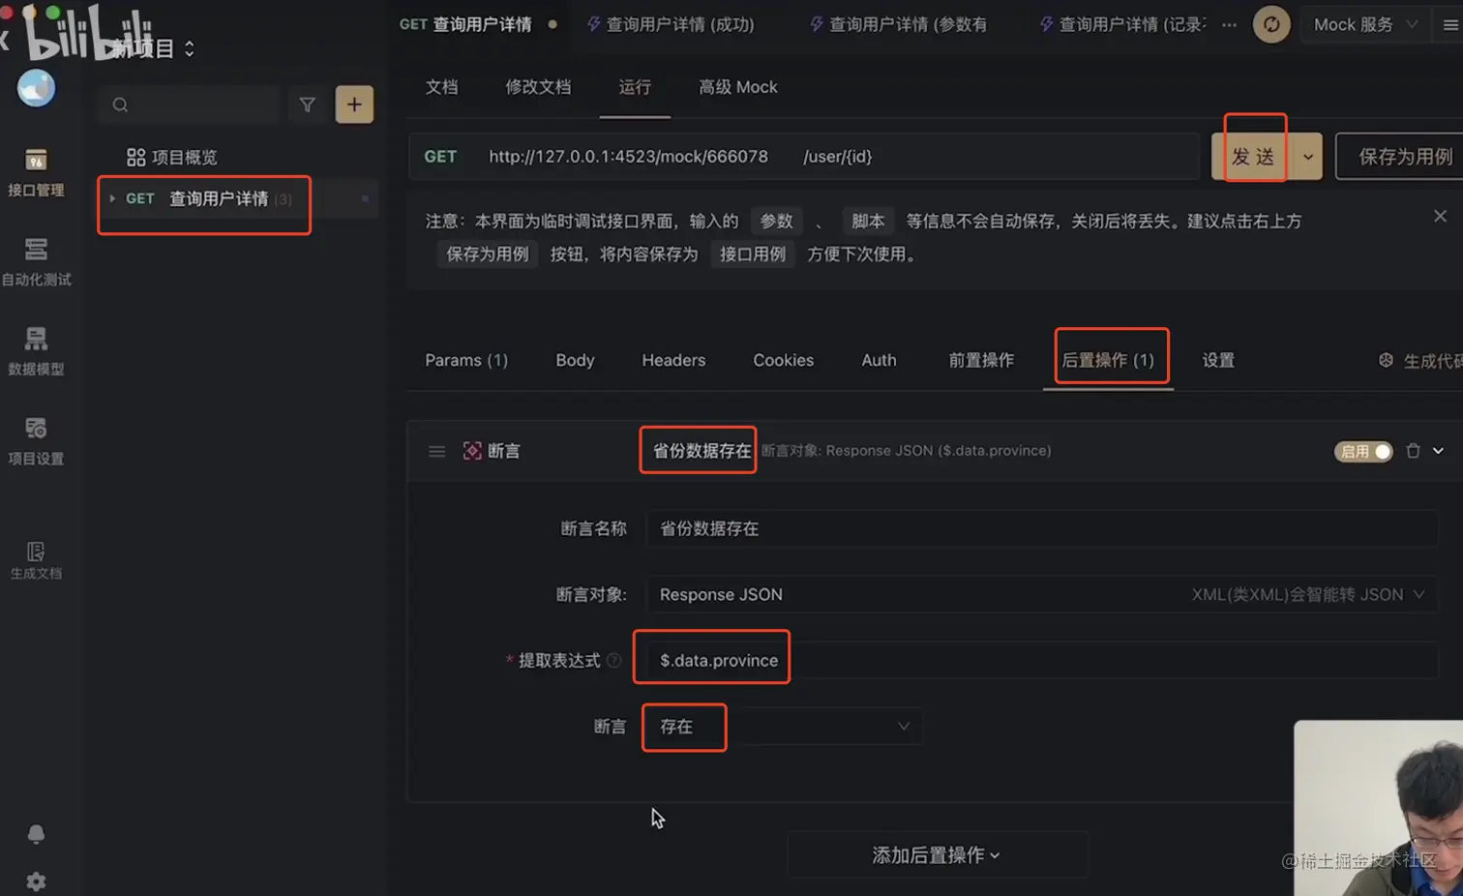The width and height of the screenshot is (1463, 896).
Task: Open the filter funnel icon
Action: [307, 105]
